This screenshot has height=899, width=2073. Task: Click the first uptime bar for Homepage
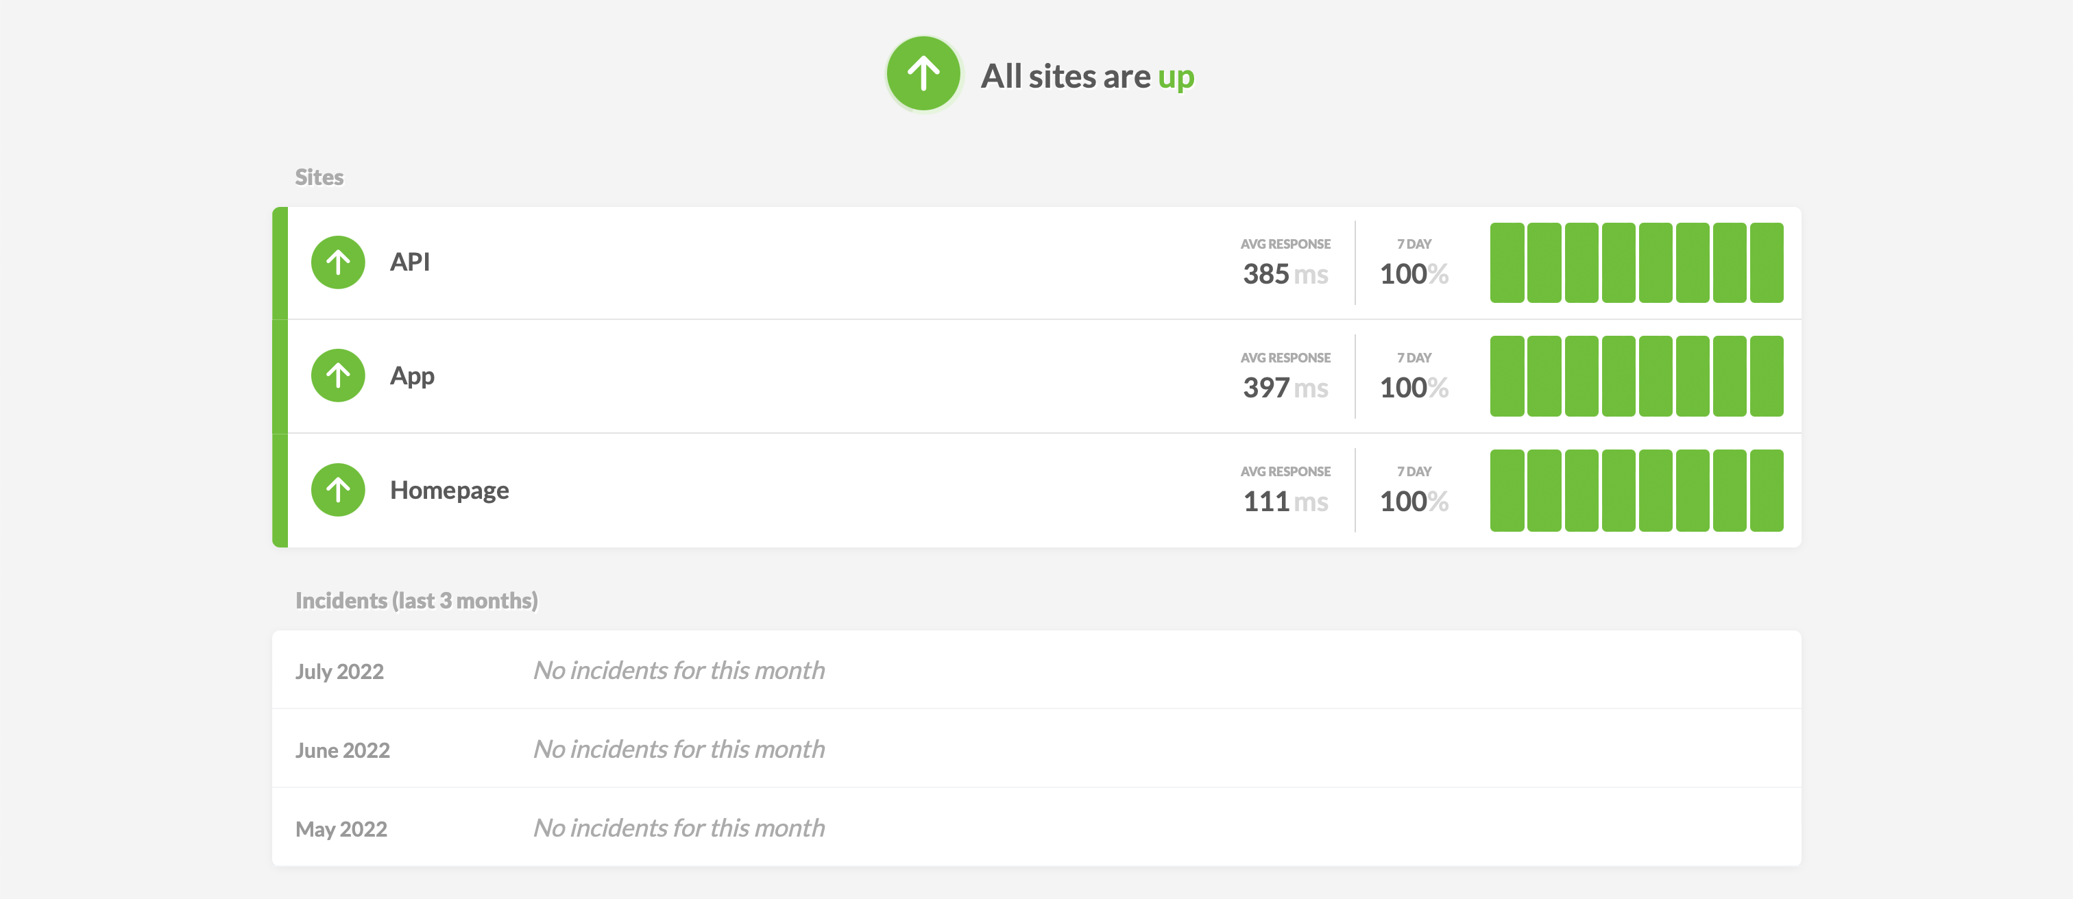click(1507, 491)
